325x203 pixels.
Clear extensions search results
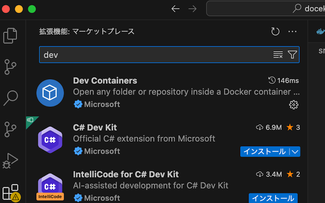point(278,55)
